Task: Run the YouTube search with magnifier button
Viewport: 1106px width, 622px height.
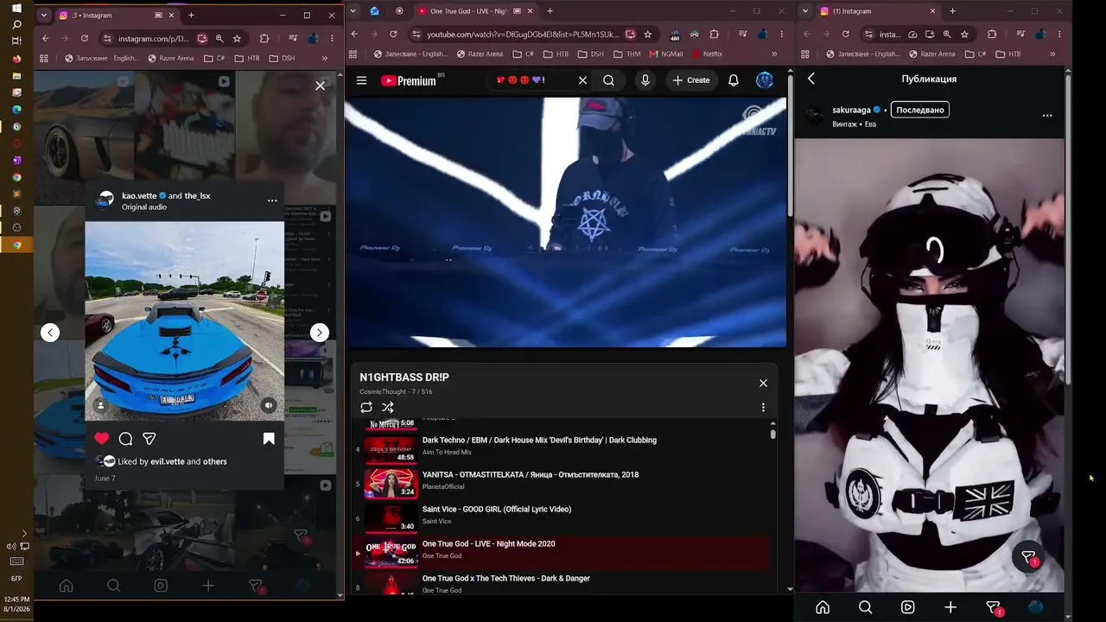Action: point(609,80)
